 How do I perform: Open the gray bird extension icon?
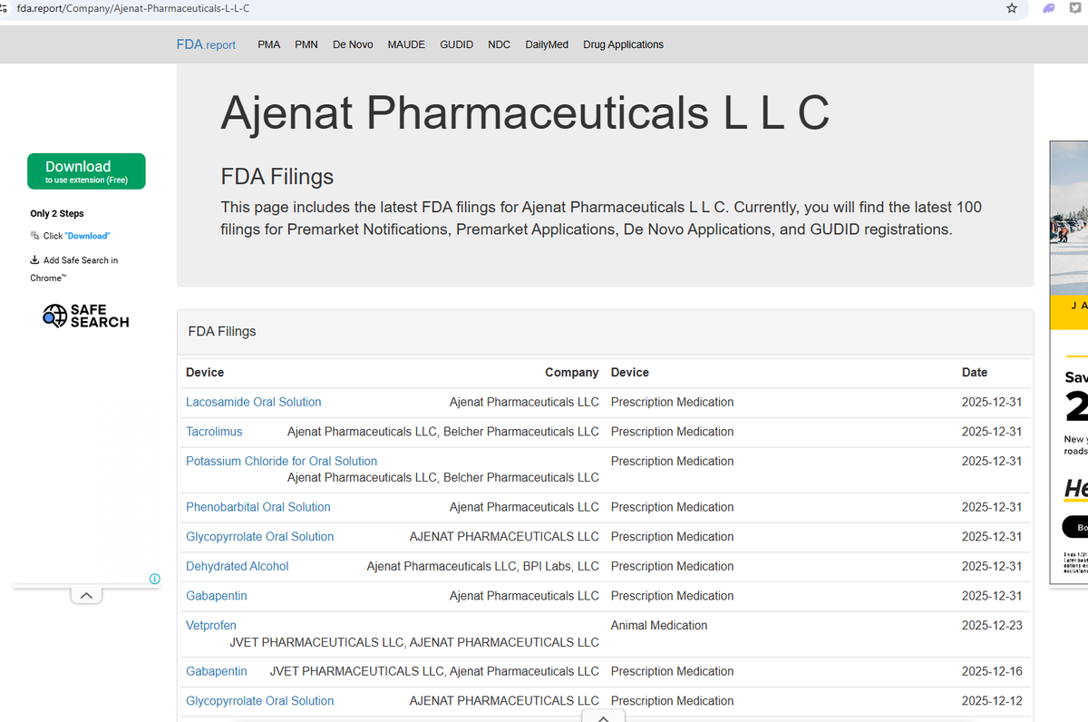click(x=1075, y=8)
